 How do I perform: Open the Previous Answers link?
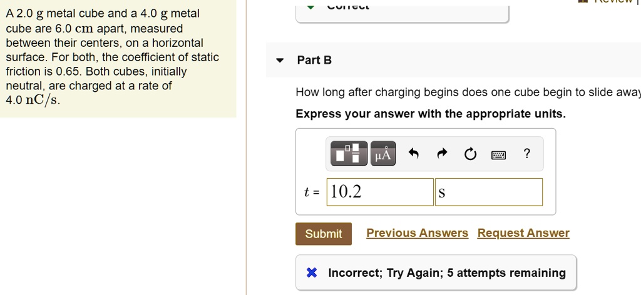coord(417,233)
